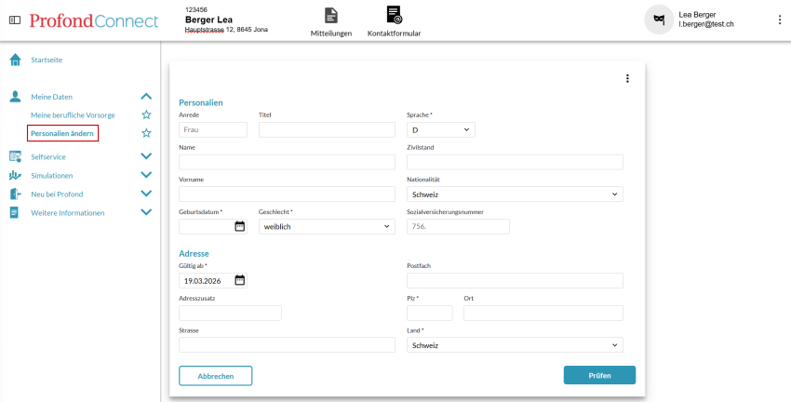This screenshot has width=791, height=402.
Task: Select Neu bei Profond menu label
Action: [57, 194]
